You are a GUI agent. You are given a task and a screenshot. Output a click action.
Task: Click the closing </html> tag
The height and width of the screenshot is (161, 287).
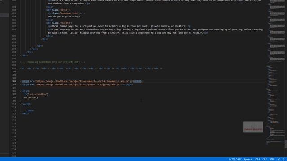(25, 114)
